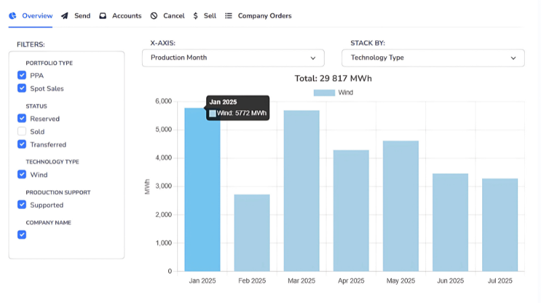Uncheck the PPA portfolio type checkbox
The width and height of the screenshot is (541, 303).
point(22,76)
